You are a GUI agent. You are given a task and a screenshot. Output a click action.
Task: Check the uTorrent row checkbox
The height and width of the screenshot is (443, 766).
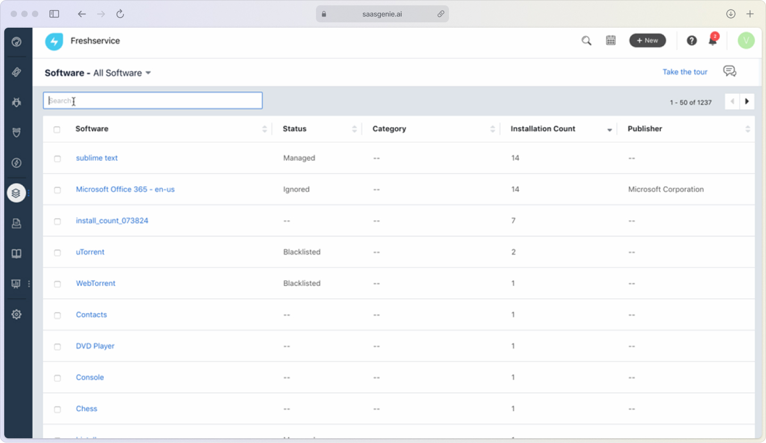pyautogui.click(x=57, y=253)
